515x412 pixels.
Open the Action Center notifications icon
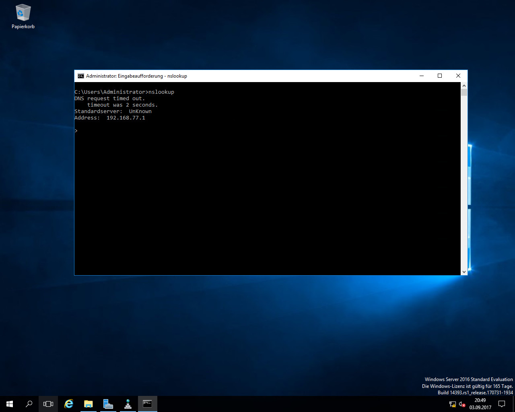point(502,404)
